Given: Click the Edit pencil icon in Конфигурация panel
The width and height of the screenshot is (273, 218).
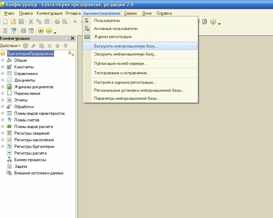Looking at the screenshot, I should point(34,46).
